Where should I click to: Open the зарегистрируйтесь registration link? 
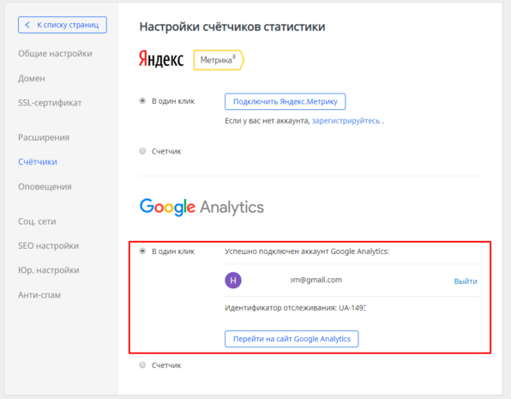point(346,121)
